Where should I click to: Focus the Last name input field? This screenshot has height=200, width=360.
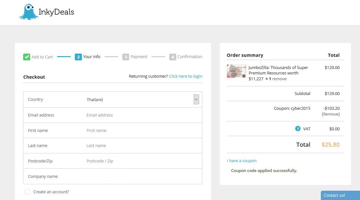(143, 145)
